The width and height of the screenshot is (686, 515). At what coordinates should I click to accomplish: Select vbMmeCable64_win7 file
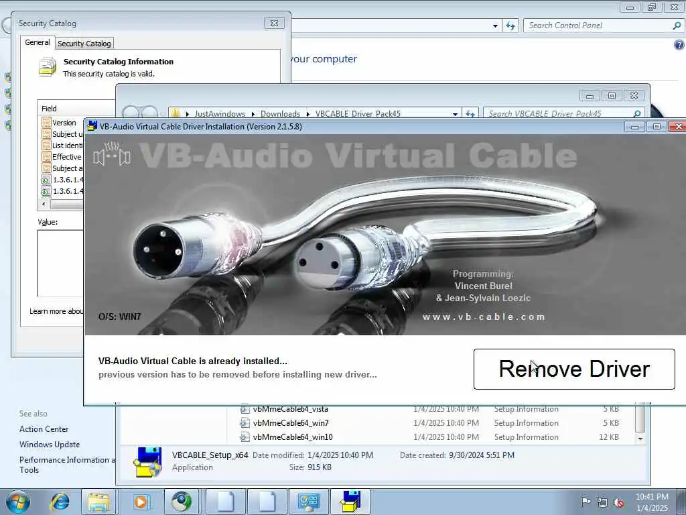[291, 423]
